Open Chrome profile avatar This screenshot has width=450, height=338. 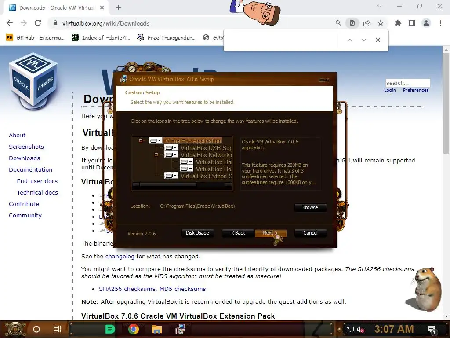426,23
